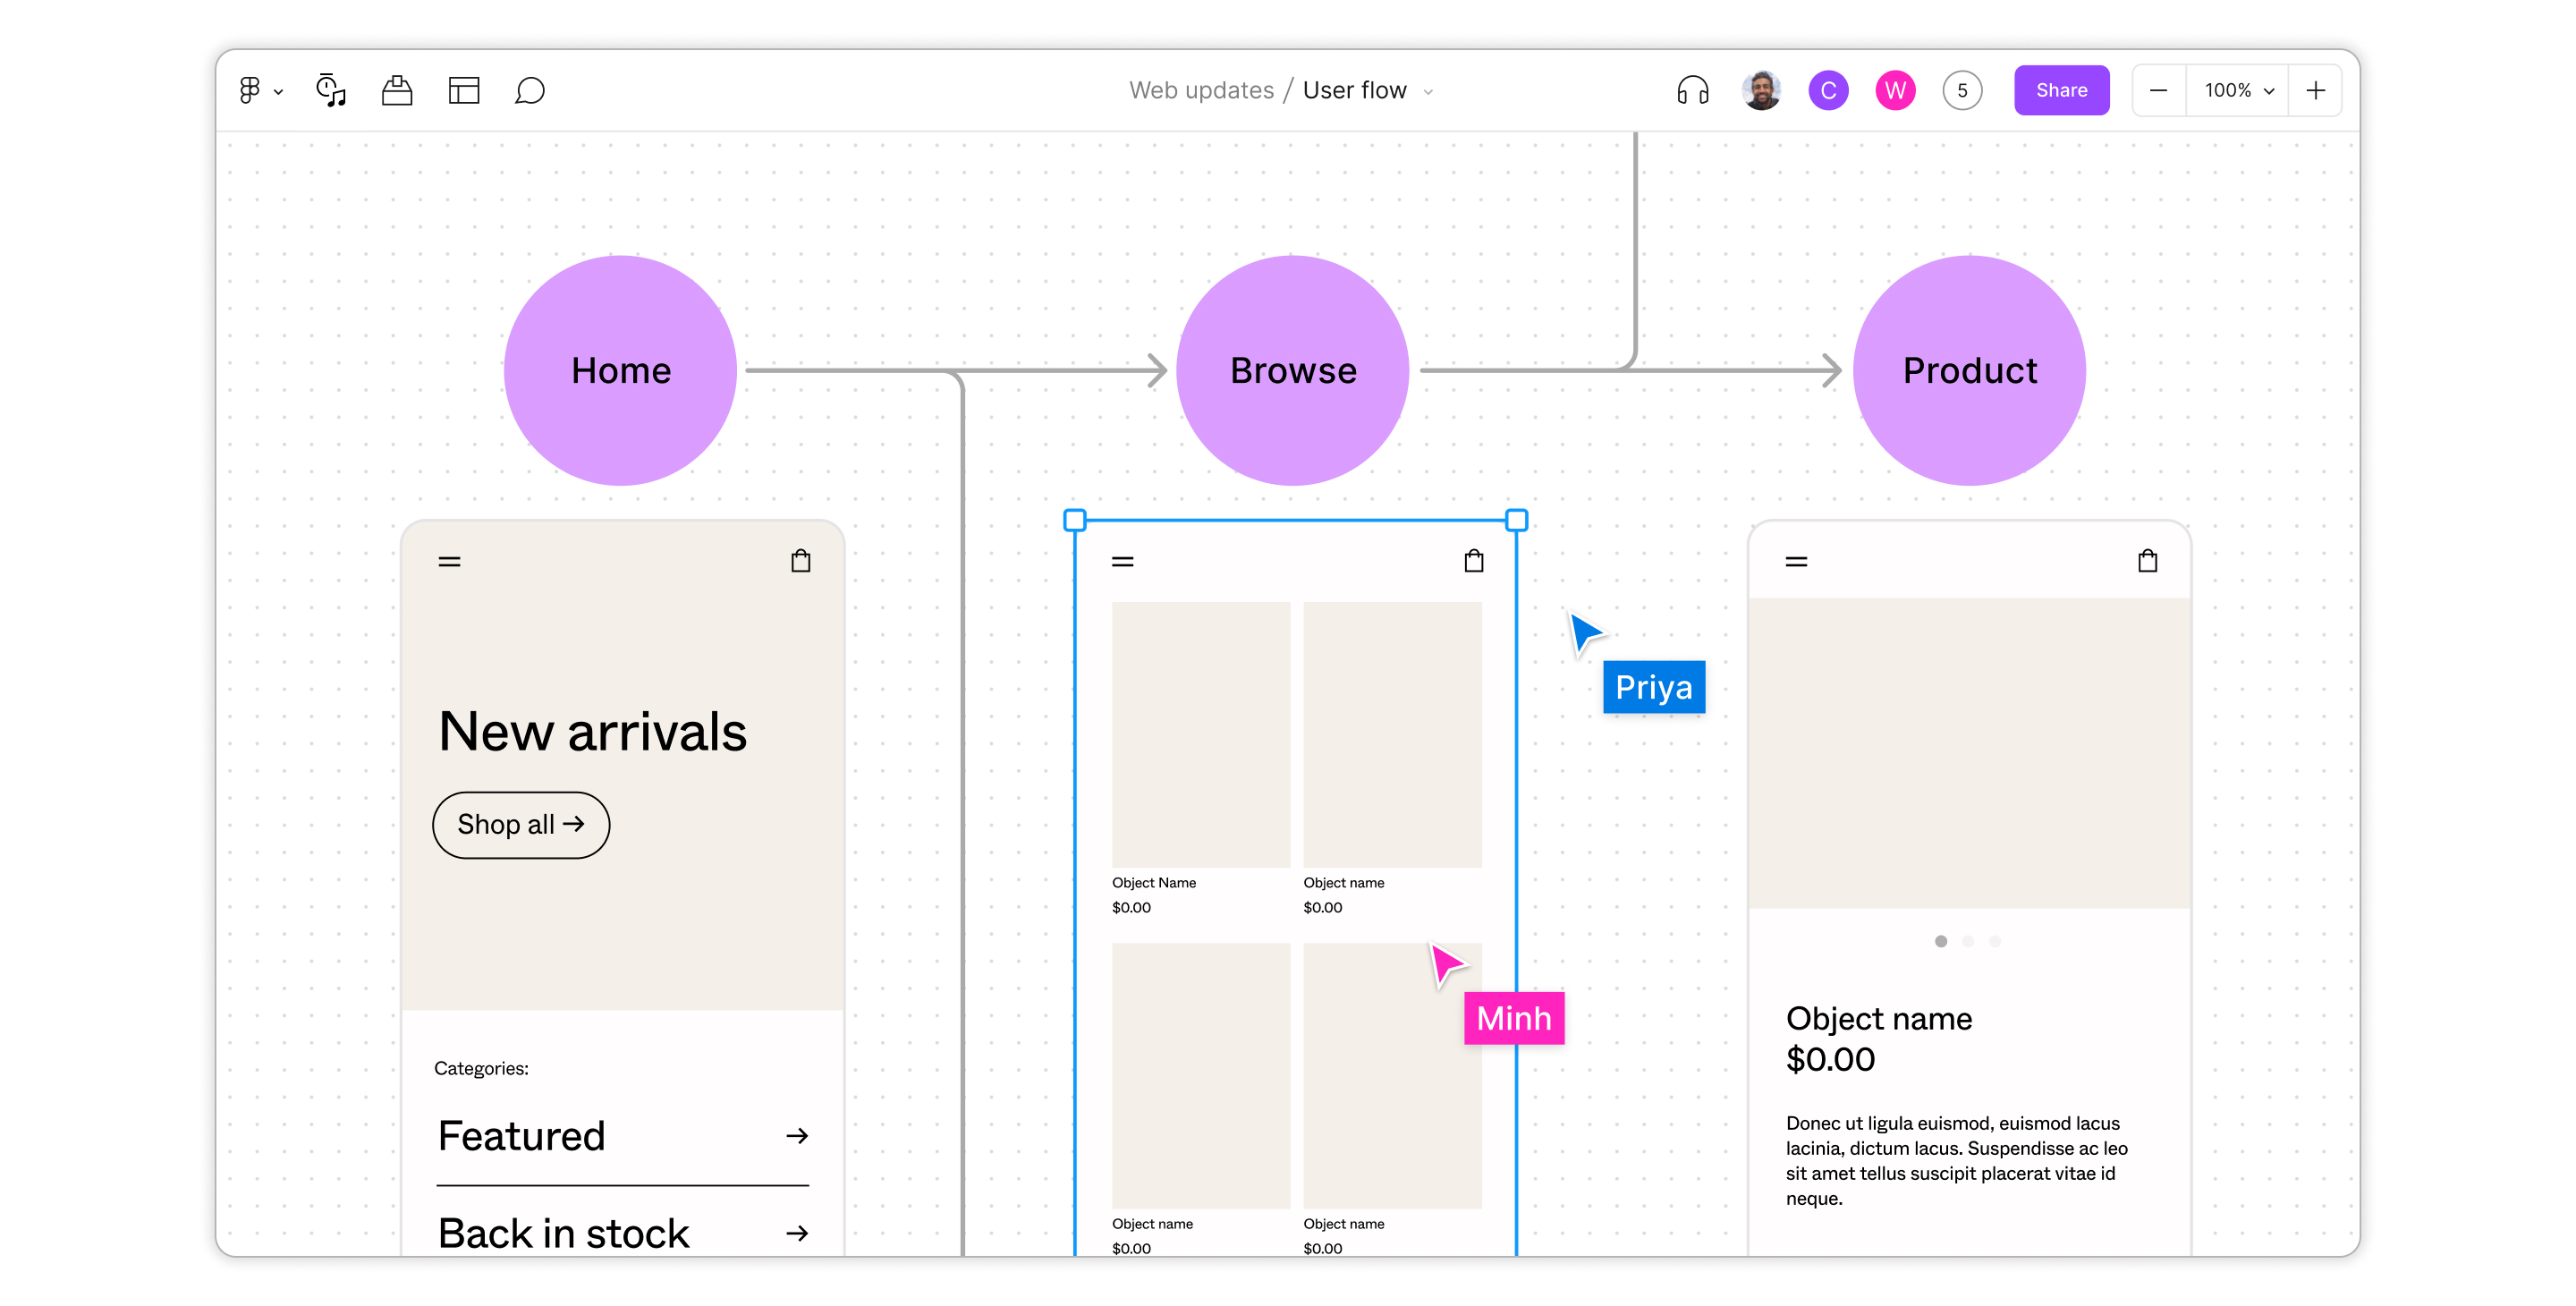This screenshot has width=2576, height=1306.
Task: Click the shopping bag icon on the Product wireframe
Action: coord(2148,561)
